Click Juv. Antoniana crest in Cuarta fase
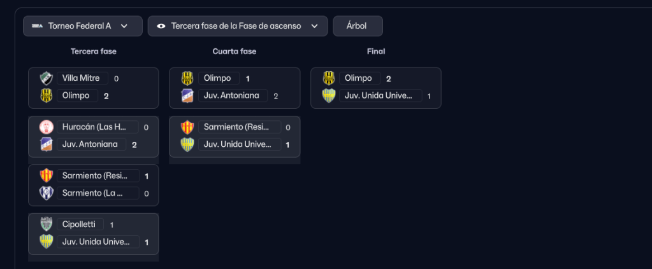 (x=187, y=95)
